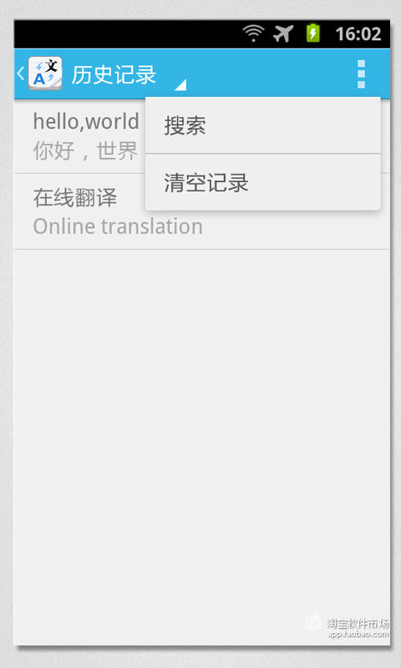Tap the 你好，世界 translation text
Screen dimensions: 401x668
(x=86, y=151)
